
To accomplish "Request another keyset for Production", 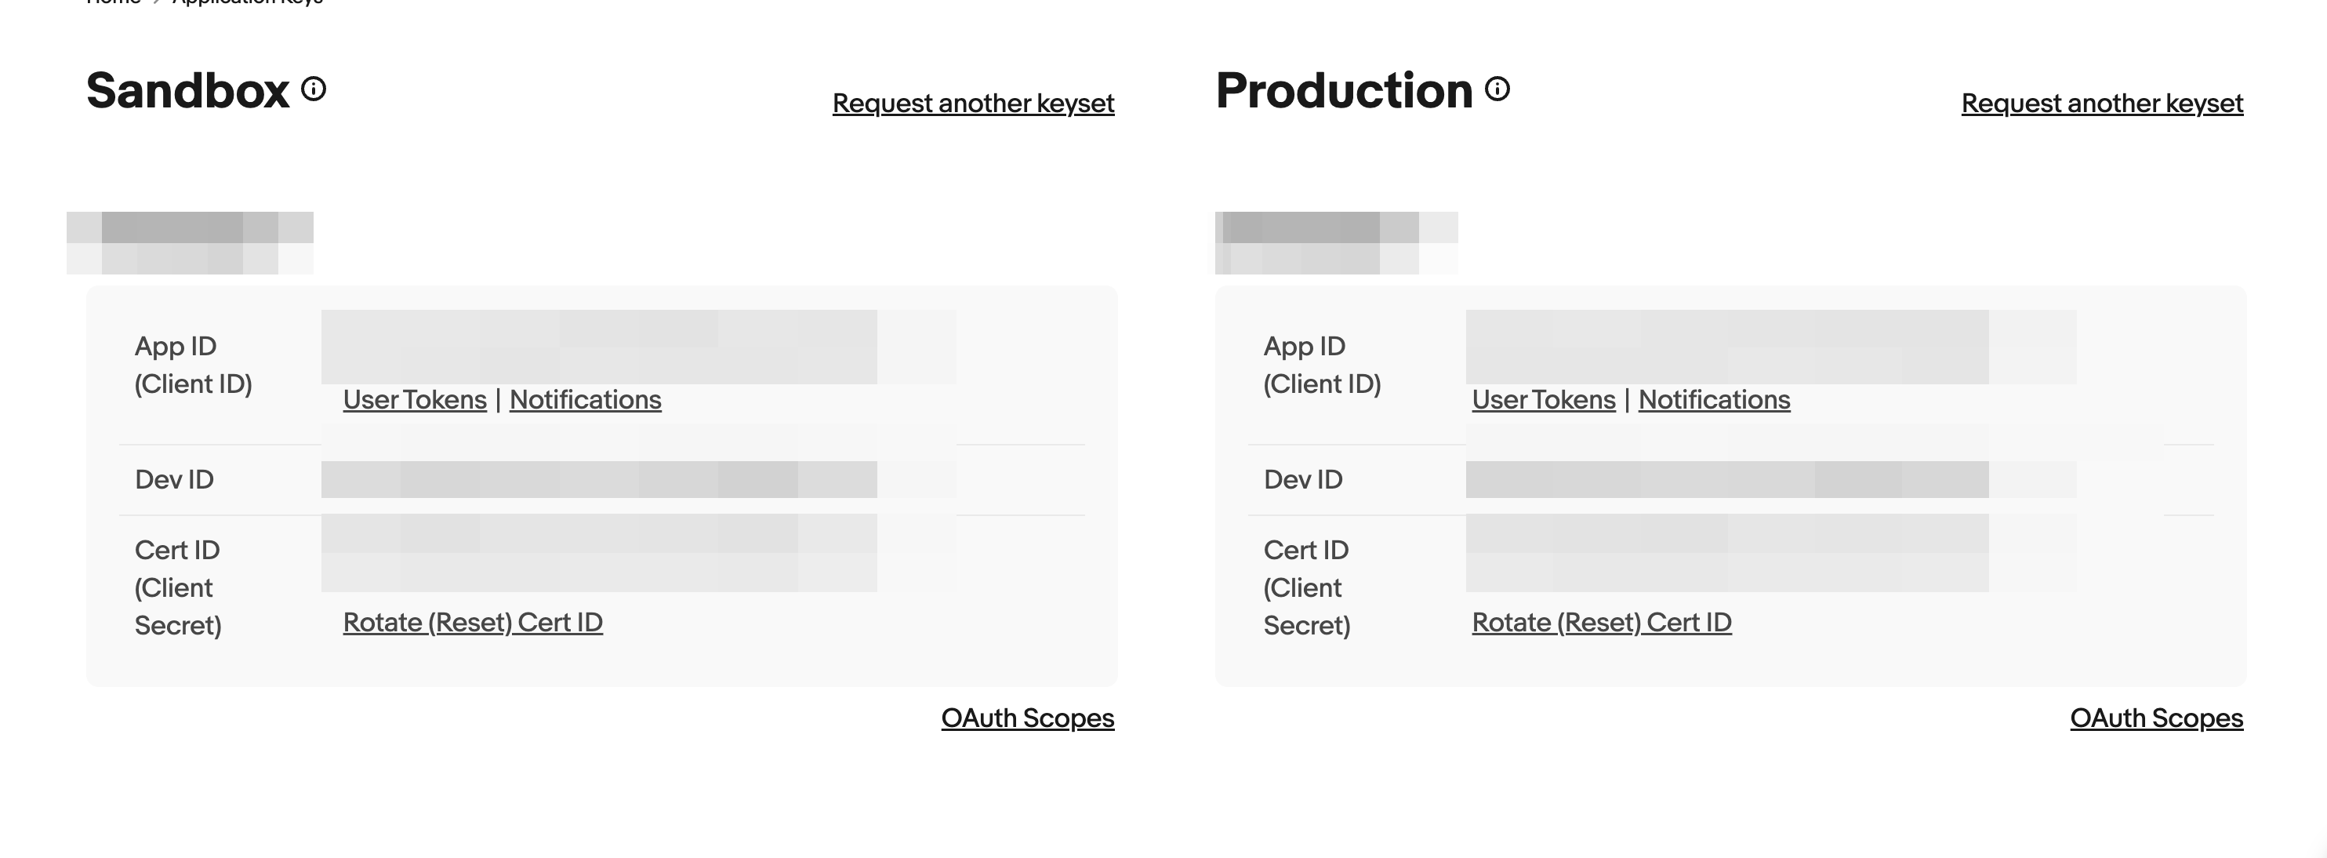I will click(2101, 103).
